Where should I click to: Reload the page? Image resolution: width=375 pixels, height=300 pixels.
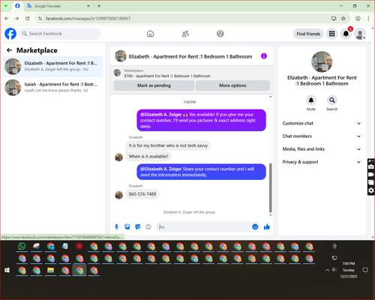pos(28,19)
